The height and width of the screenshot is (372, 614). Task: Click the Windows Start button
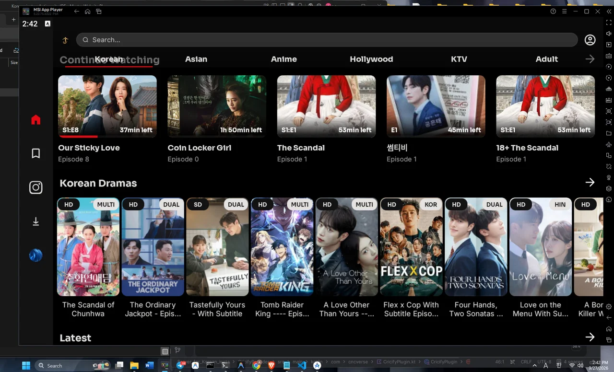[26, 365]
